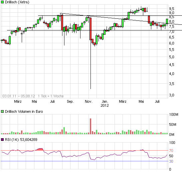Click the red shaded RSI overbought area
Viewport: 182px width, 172px height.
click(x=40, y=149)
